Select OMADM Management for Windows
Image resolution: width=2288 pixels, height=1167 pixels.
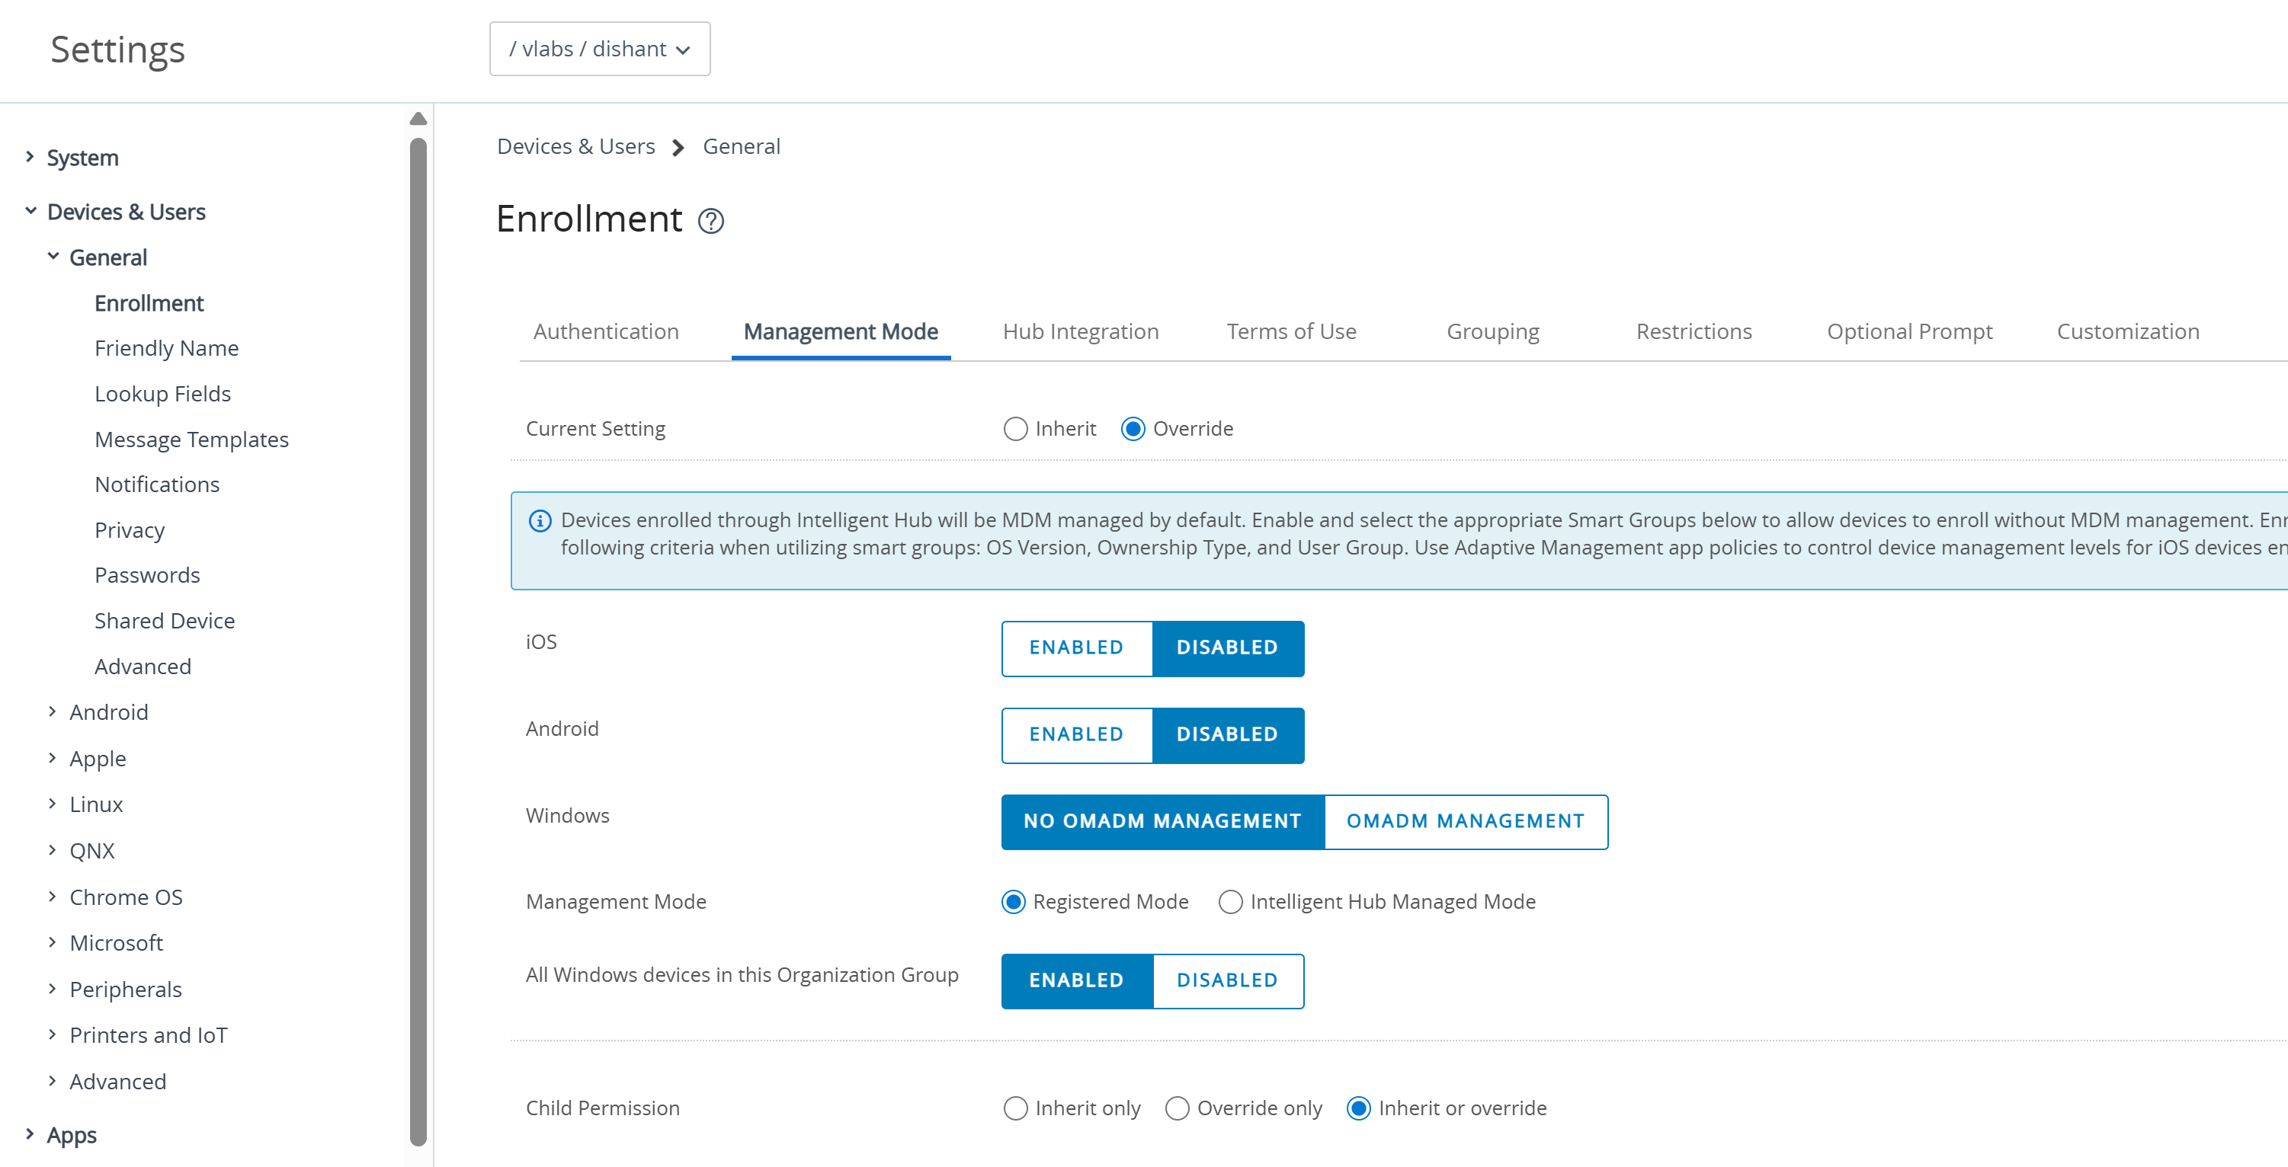coord(1466,822)
